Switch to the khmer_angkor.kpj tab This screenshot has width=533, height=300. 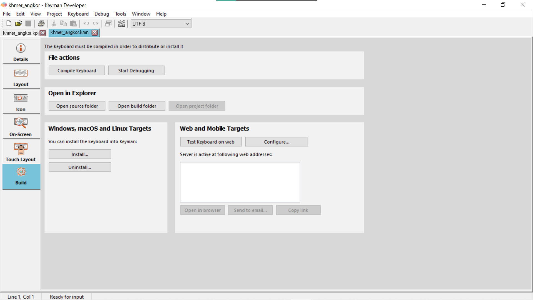21,33
